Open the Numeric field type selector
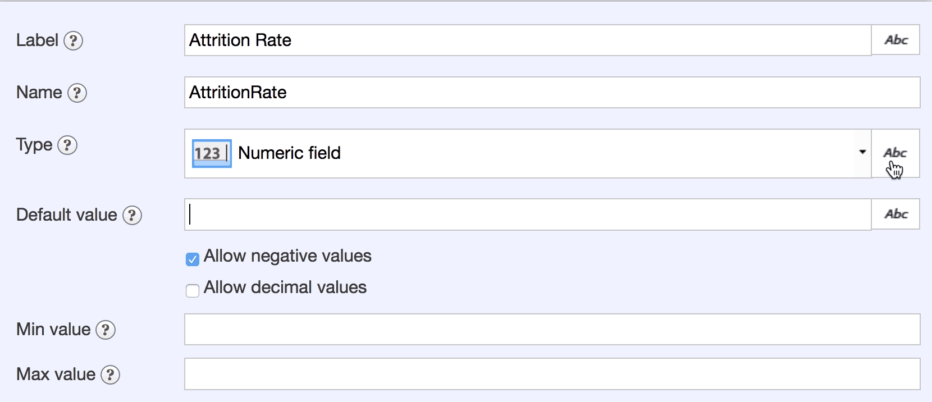This screenshot has width=932, height=402. point(528,153)
